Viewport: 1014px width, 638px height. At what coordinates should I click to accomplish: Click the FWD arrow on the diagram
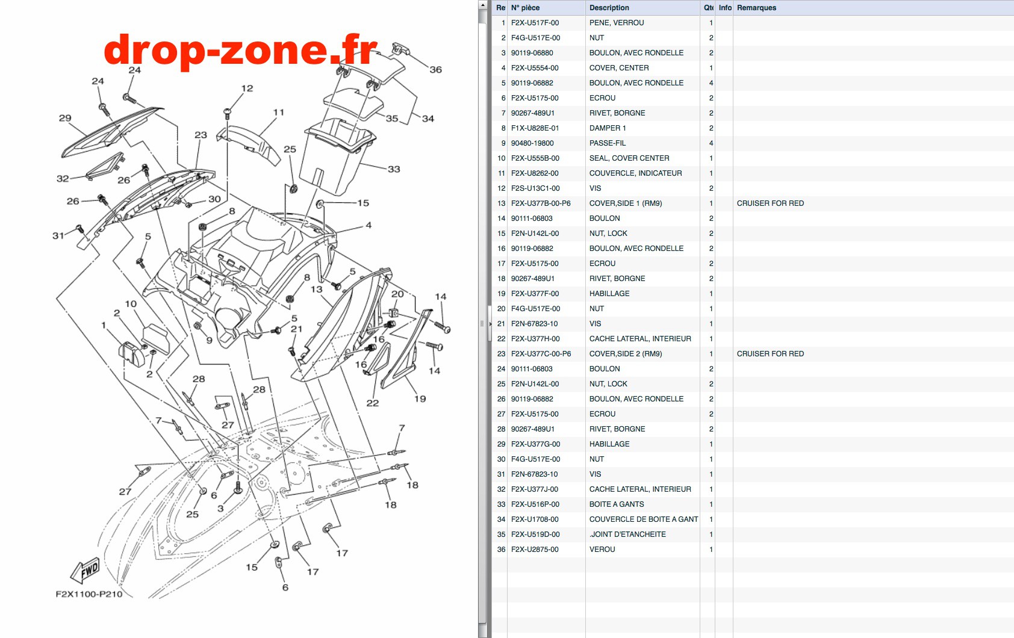pos(85,570)
